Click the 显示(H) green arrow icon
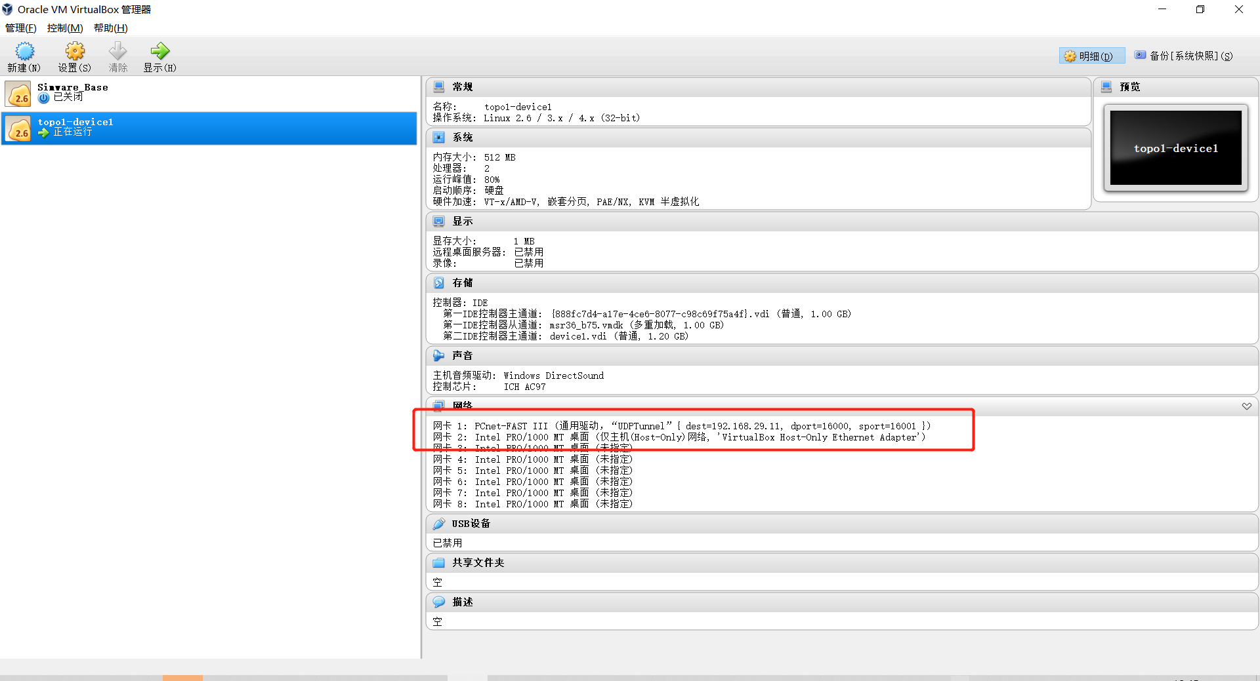The image size is (1260, 681). [159, 51]
